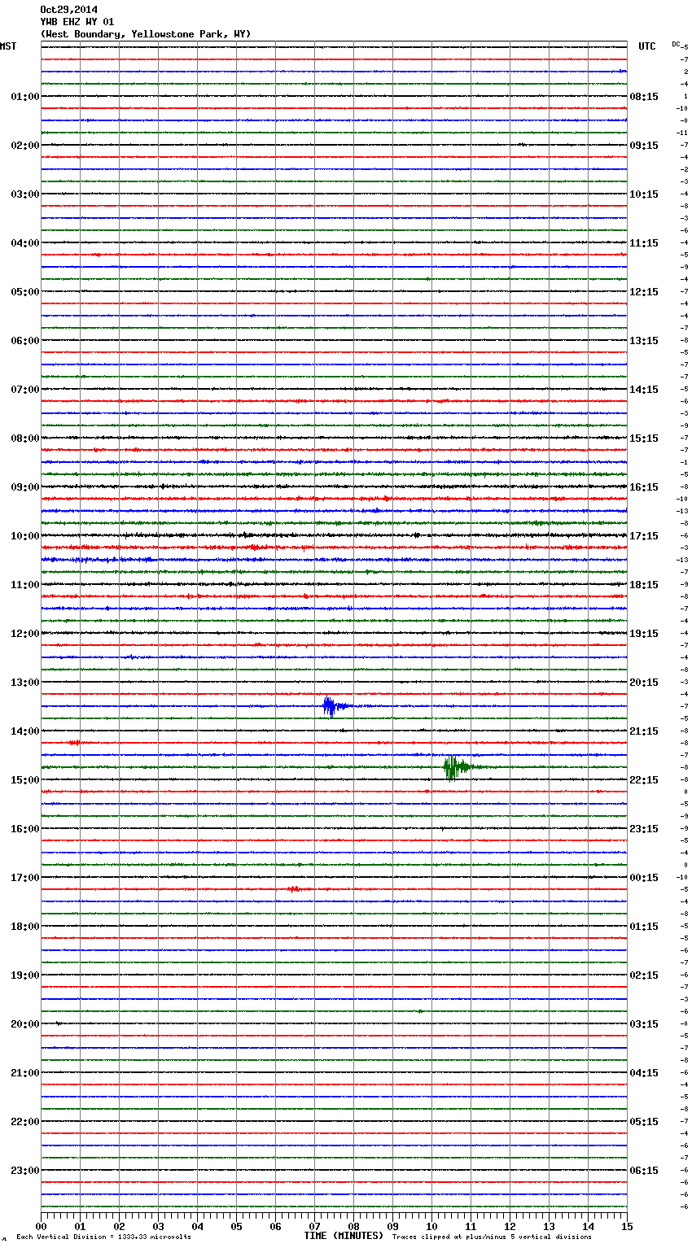Viewport: 692px width, 1248px height.
Task: Click the 21:15 UTC time label
Action: [644, 731]
